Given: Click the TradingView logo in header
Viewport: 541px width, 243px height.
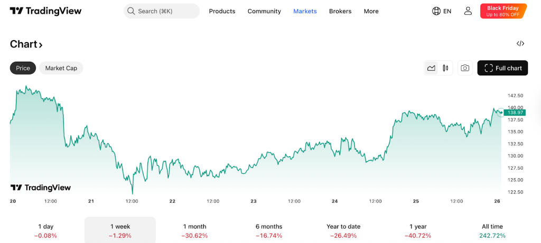Looking at the screenshot, I should pos(45,11).
